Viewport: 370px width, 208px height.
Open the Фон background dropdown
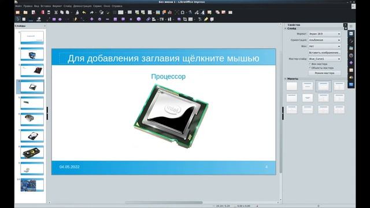click(324, 46)
